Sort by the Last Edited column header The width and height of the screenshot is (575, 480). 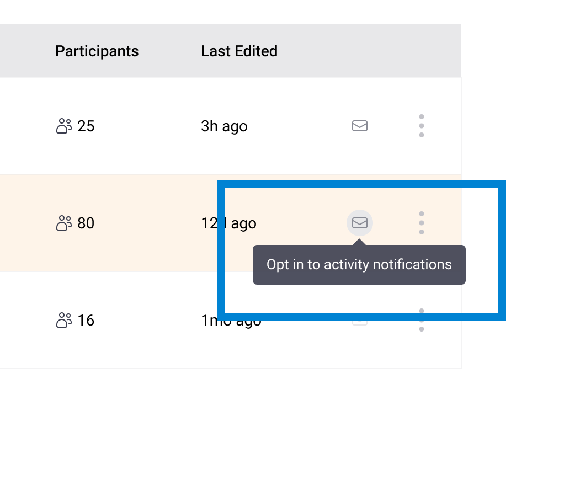pyautogui.click(x=239, y=51)
